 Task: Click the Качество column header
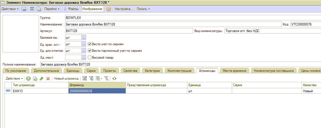point(311,85)
